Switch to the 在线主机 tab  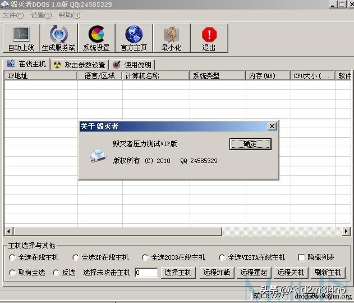click(x=26, y=64)
